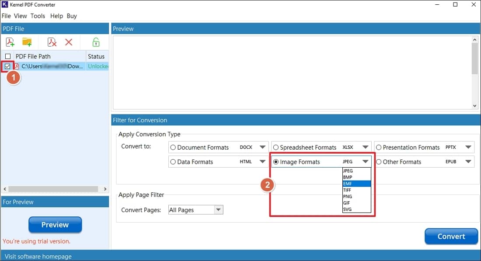This screenshot has height=261, width=481.
Task: Open the Tools menu
Action: click(x=38, y=16)
